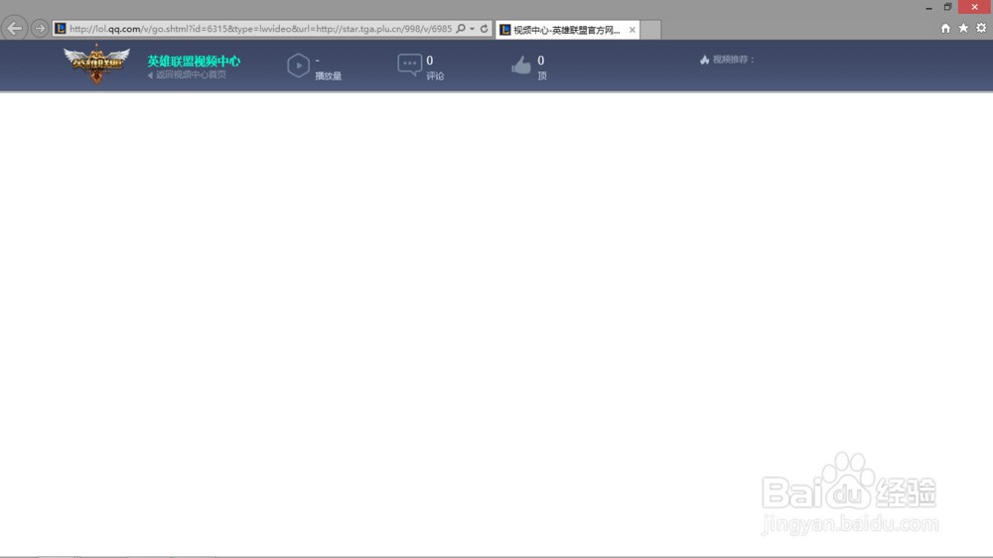Open favorites with the star icon
The width and height of the screenshot is (993, 558).
click(963, 28)
